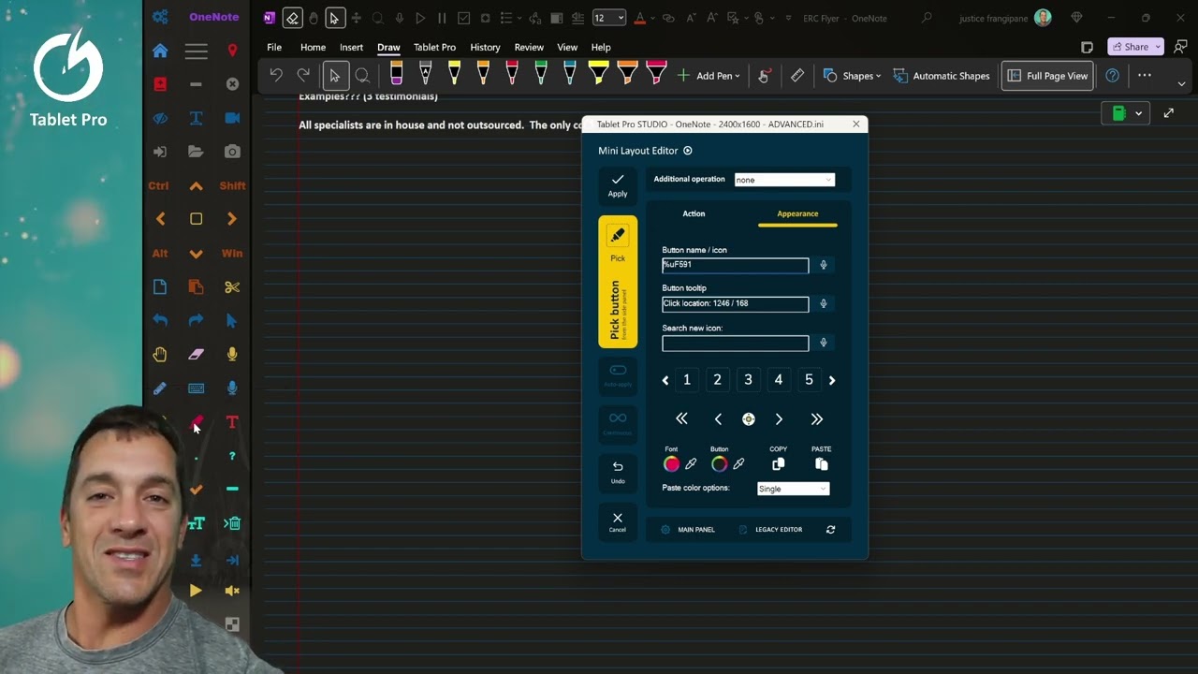
Task: Switch to the Insert ribbon tab
Action: point(351,47)
